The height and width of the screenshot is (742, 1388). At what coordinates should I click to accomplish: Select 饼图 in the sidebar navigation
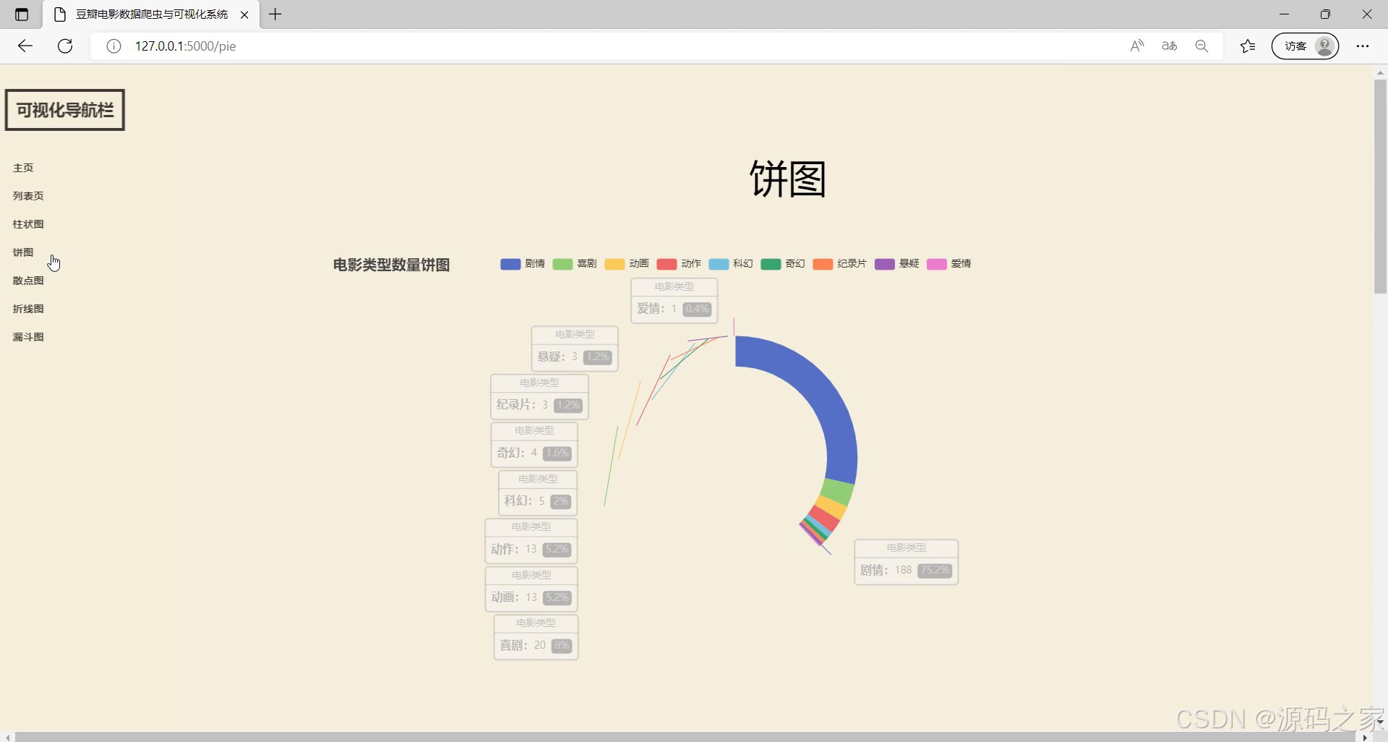click(22, 252)
